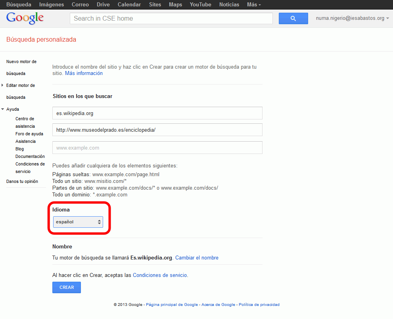Open Calendar from the top bar
Screen dimensions: 393x319
tap(129, 4)
